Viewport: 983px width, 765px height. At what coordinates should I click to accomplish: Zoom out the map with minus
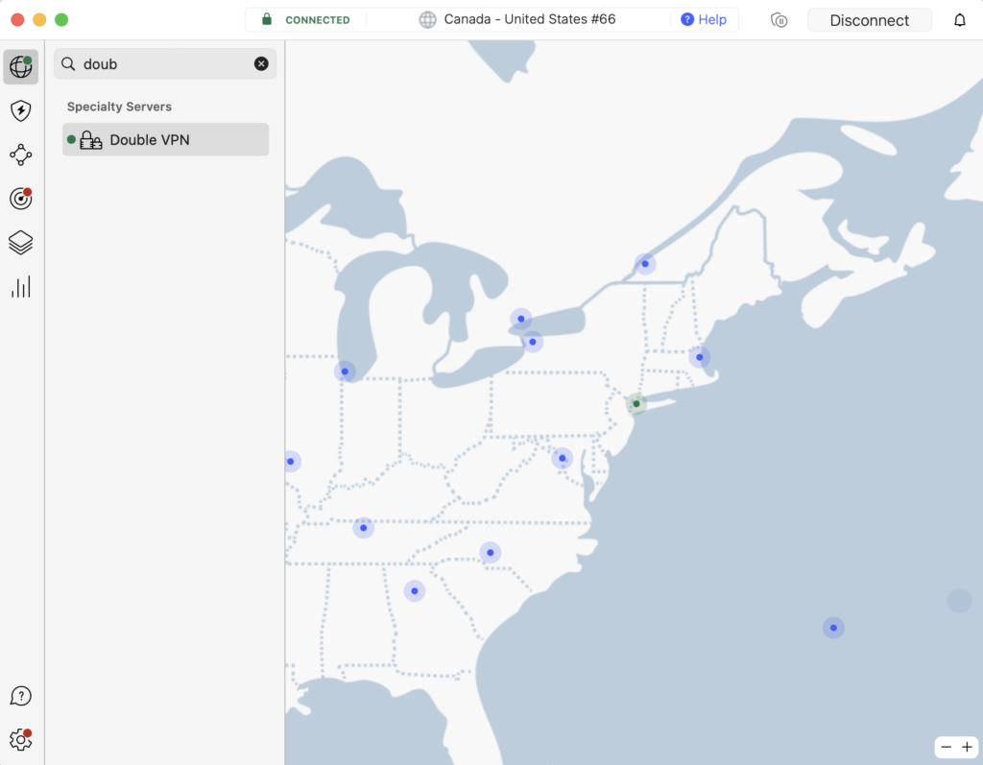[x=946, y=747]
